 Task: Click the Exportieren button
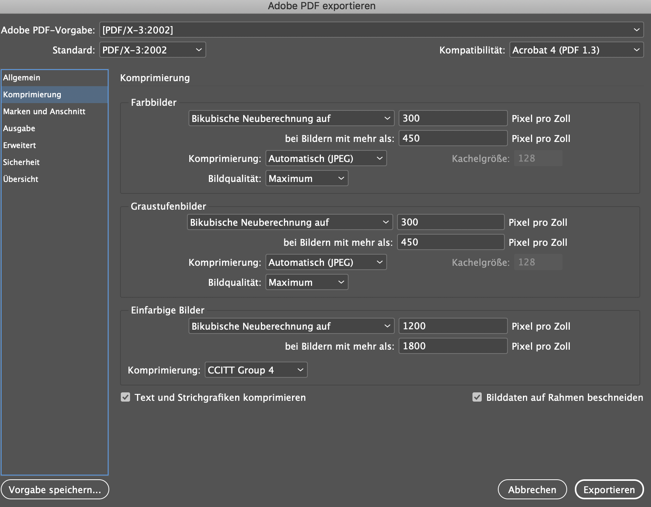pos(609,490)
